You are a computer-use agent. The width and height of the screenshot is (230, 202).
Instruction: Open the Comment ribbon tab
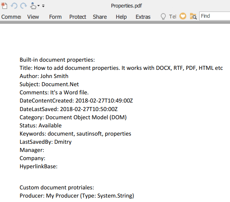pos(11,17)
